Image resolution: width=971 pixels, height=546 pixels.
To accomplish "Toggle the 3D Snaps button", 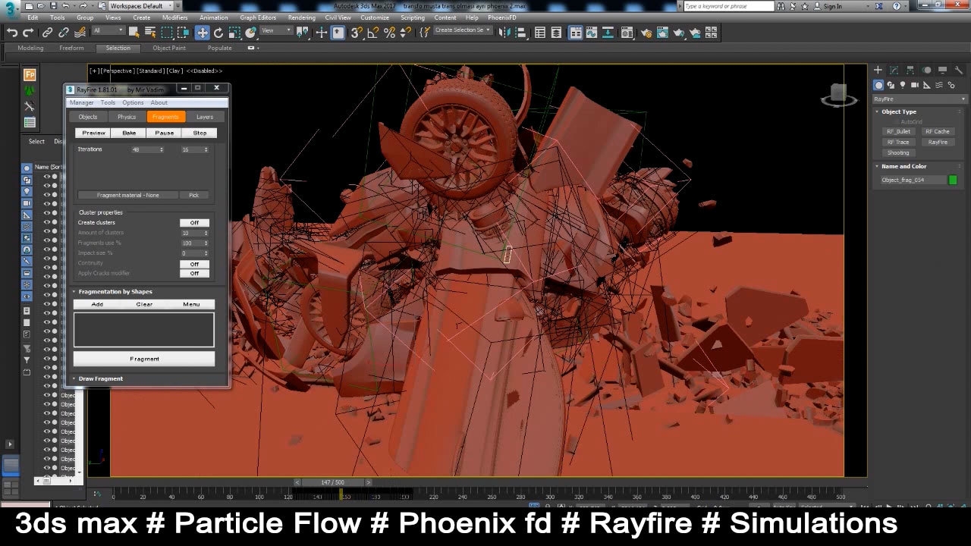I will coord(357,33).
